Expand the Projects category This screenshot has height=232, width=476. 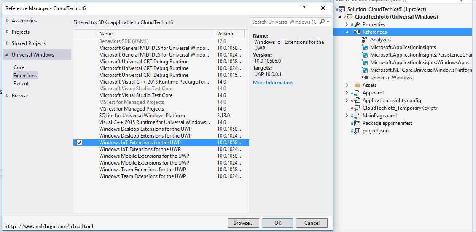click(7, 32)
